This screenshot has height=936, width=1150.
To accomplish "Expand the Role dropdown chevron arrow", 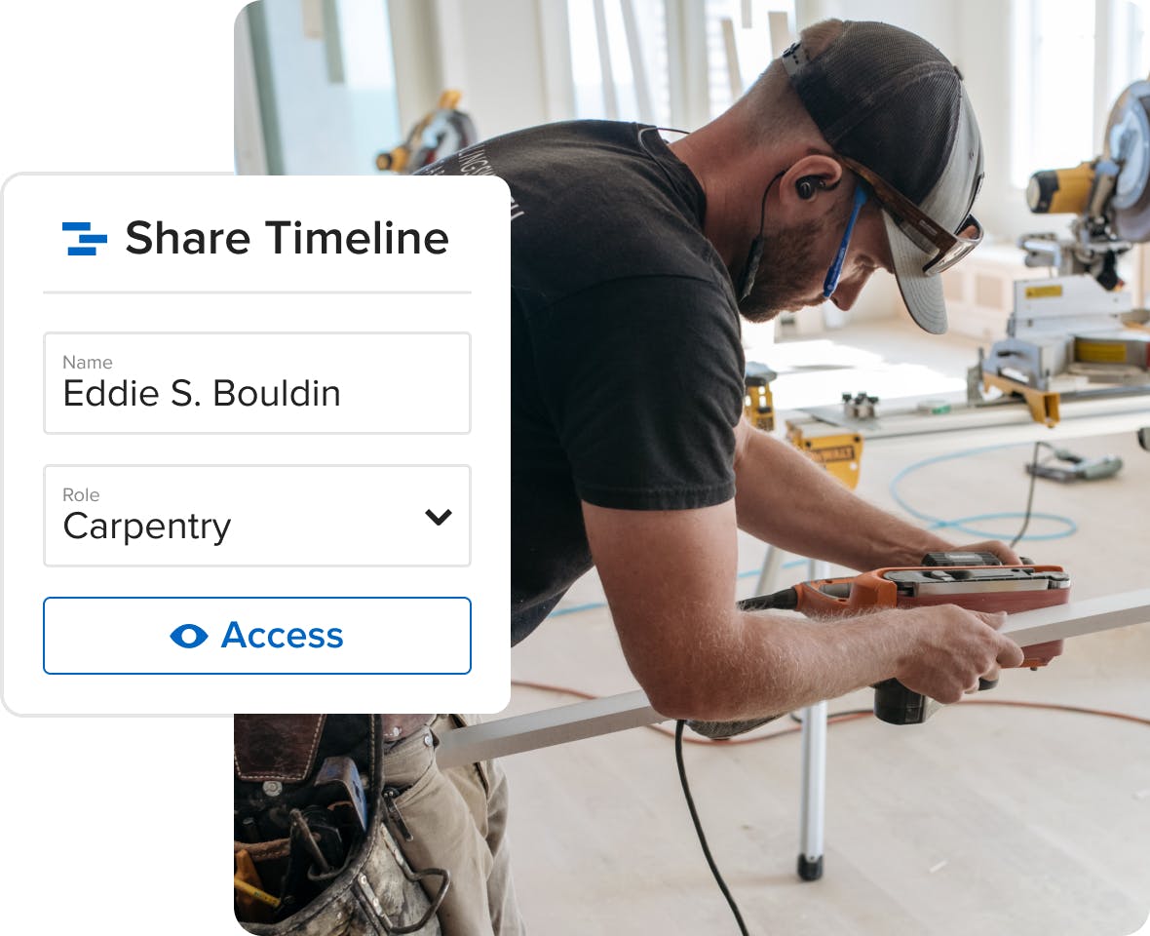I will coord(438,517).
